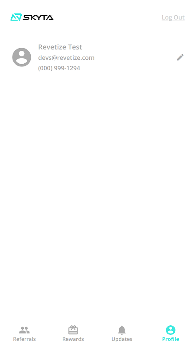
Task: Click the devs@revetize.com email address
Action: pos(66,58)
